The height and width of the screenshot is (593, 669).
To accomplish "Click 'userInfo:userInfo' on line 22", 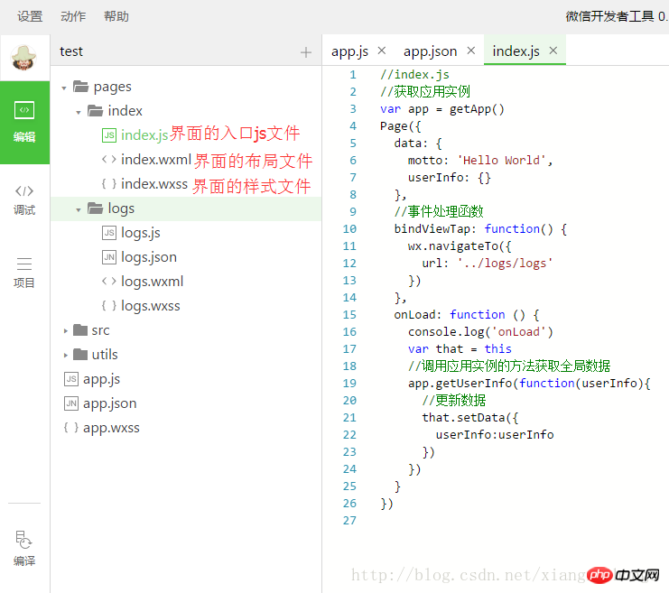I will [x=495, y=435].
